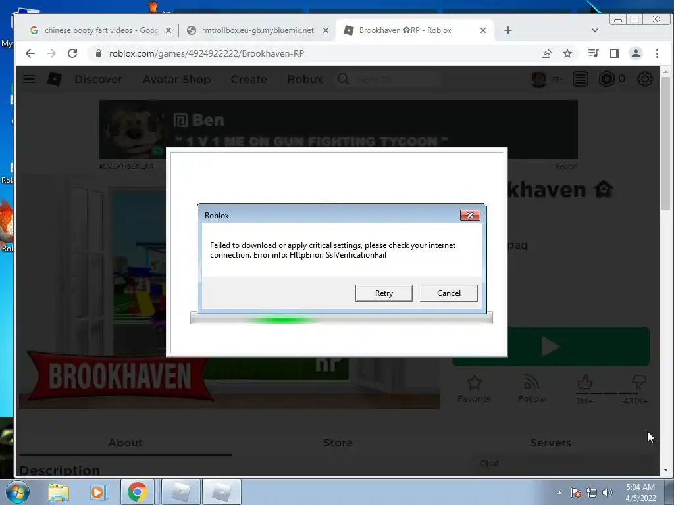The height and width of the screenshot is (505, 674).
Task: Close the Google search tab
Action: 168,30
